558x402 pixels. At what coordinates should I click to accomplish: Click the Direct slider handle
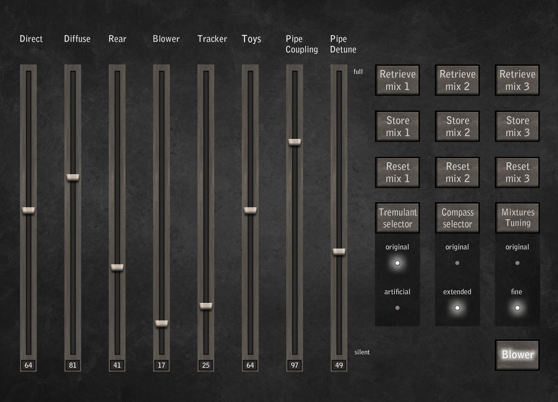pos(28,210)
